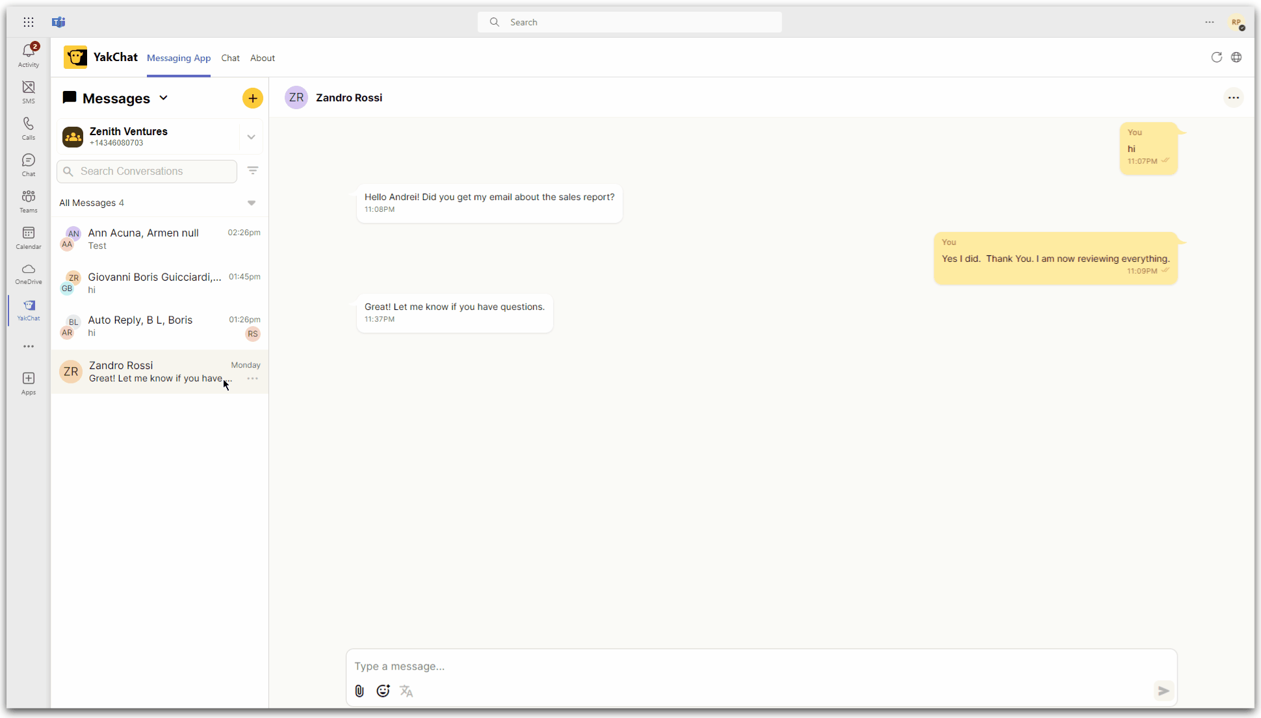
Task: Open the SMS app in sidebar
Action: [x=29, y=92]
